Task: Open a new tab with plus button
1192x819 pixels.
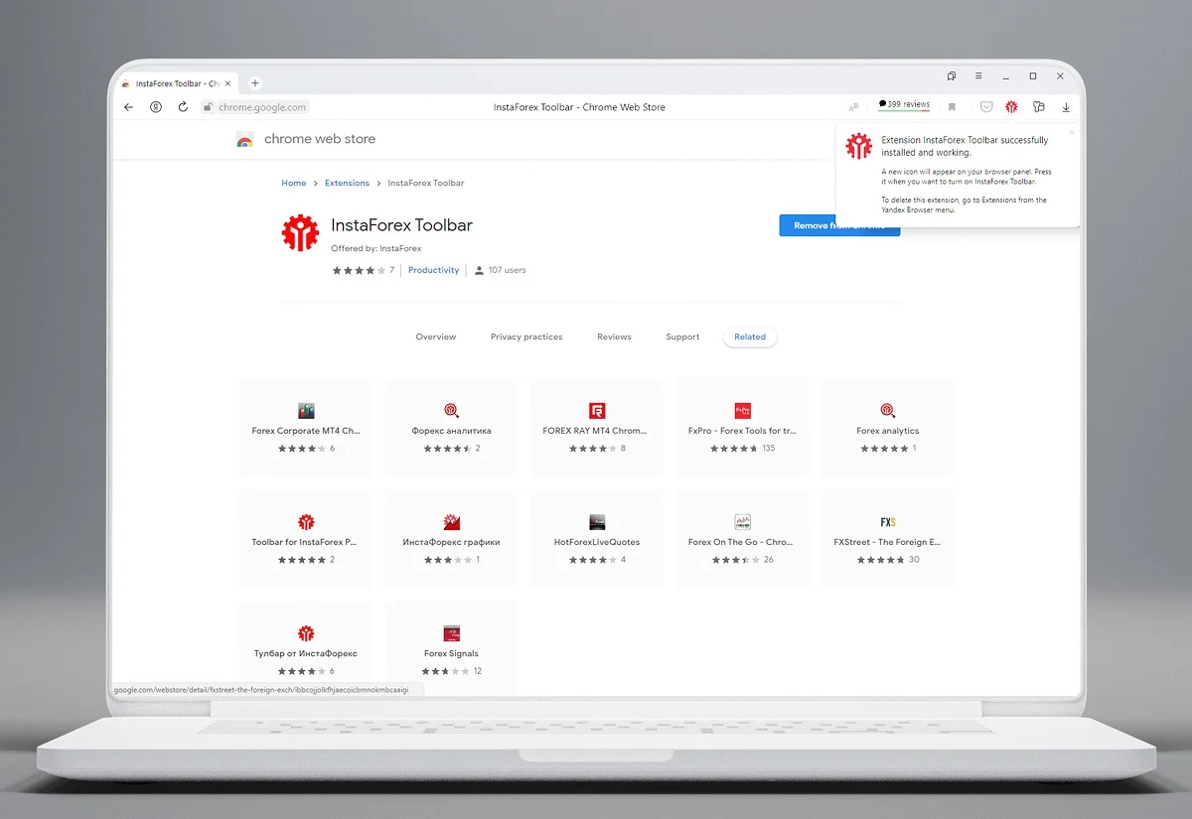Action: [254, 83]
